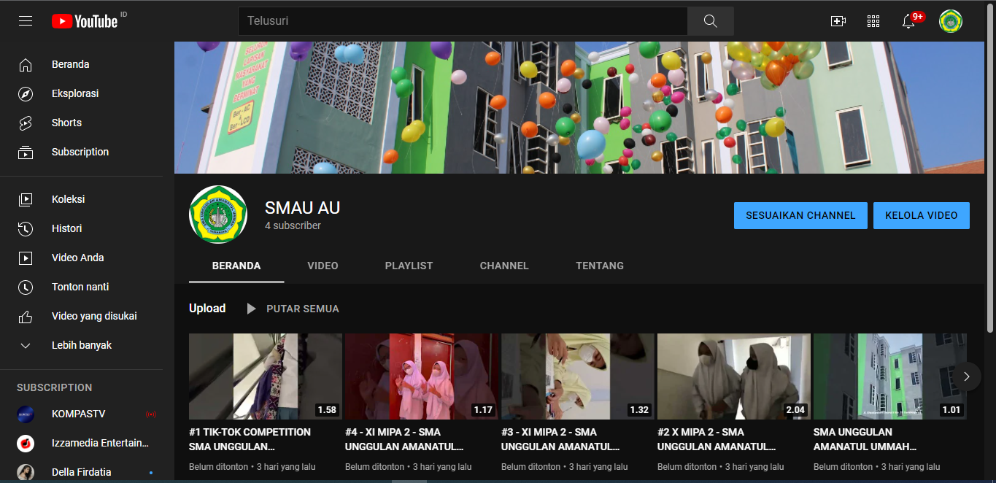996x483 pixels.
Task: Click the Telusuri search field
Action: pos(462,21)
